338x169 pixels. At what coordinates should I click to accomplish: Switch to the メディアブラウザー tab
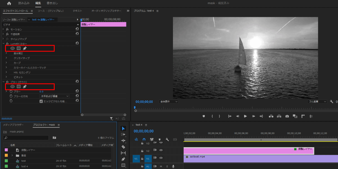click(13, 125)
